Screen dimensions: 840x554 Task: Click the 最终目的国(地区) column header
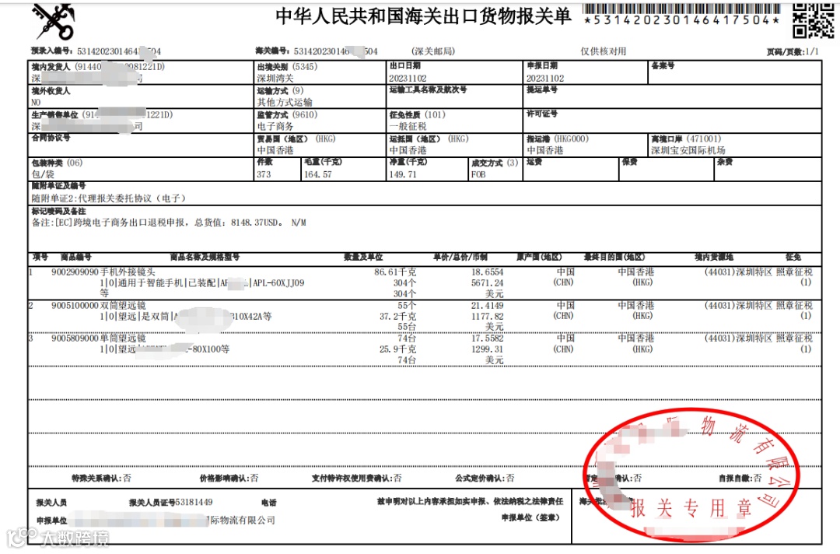(x=614, y=258)
